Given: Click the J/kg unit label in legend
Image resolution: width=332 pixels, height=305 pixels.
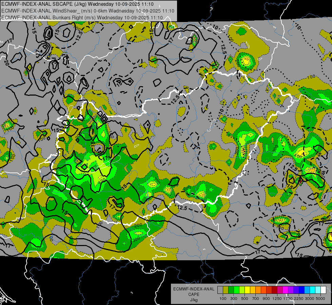Looking at the screenshot, I should pos(194,300).
